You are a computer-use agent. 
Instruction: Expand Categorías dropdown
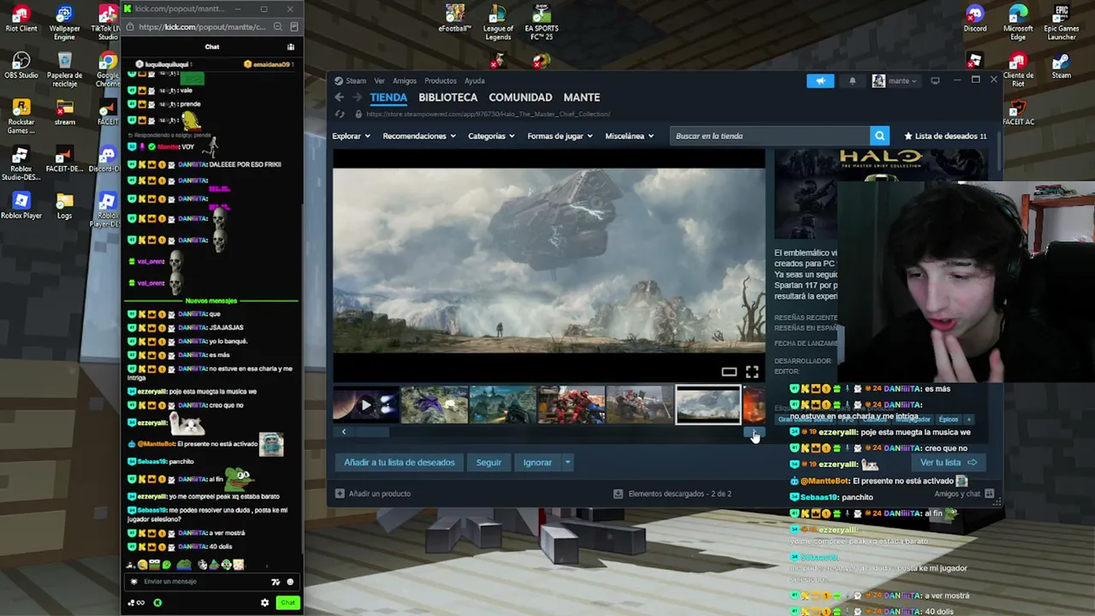pos(491,136)
